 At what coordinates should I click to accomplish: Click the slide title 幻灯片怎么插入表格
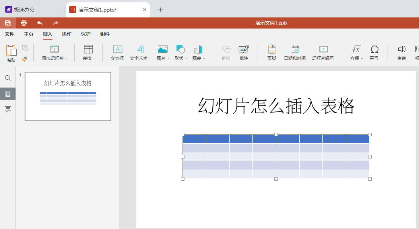(276, 106)
